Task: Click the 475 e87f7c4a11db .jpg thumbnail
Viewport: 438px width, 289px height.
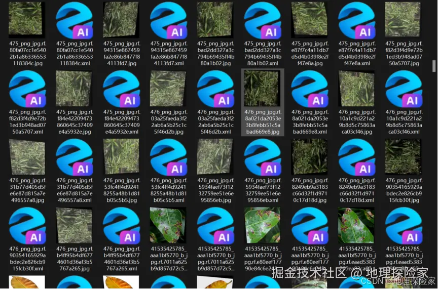Action: click(x=309, y=20)
